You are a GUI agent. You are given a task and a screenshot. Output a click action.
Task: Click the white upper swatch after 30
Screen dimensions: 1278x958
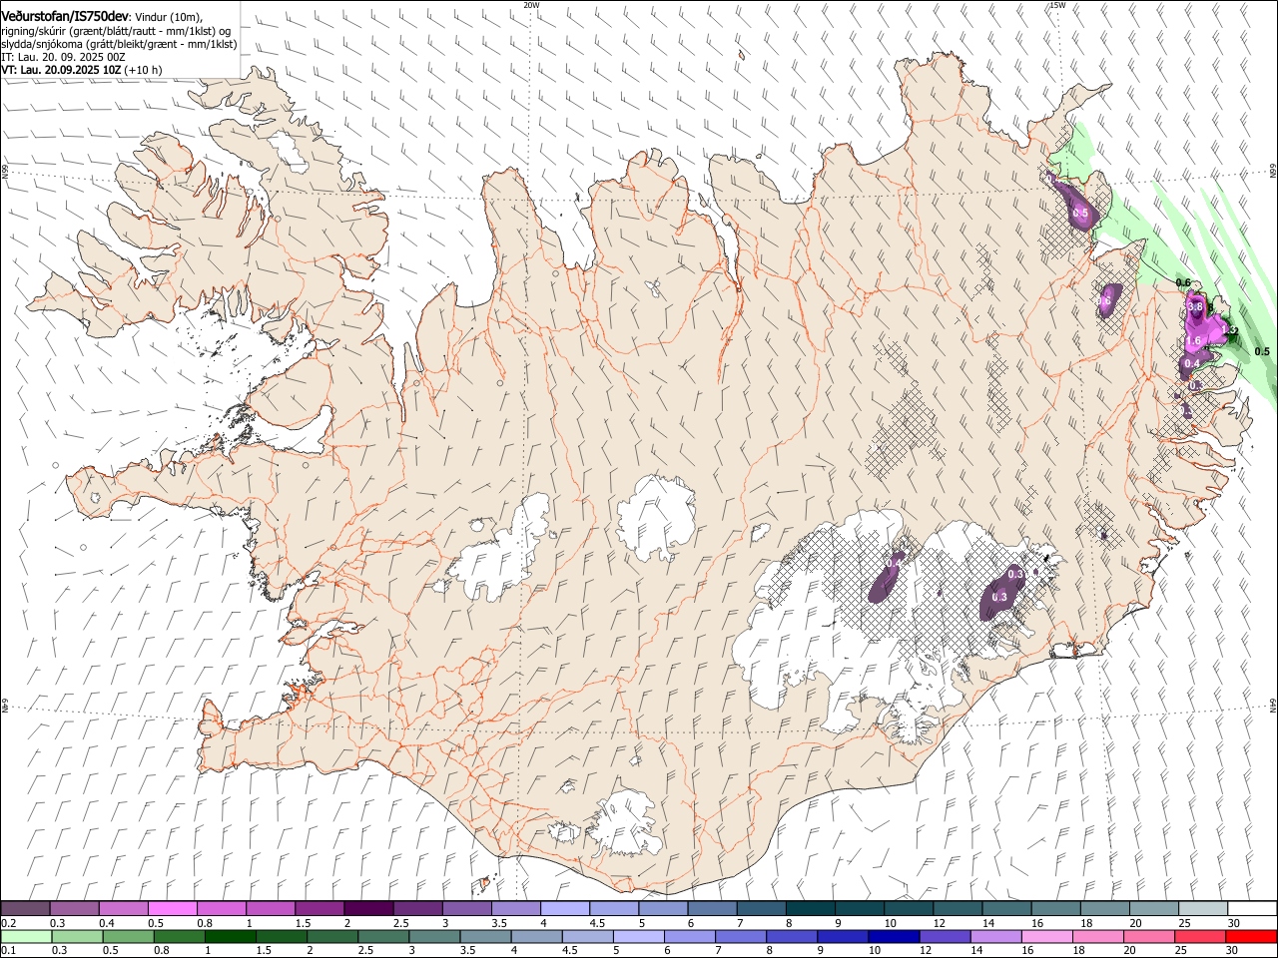click(1251, 909)
